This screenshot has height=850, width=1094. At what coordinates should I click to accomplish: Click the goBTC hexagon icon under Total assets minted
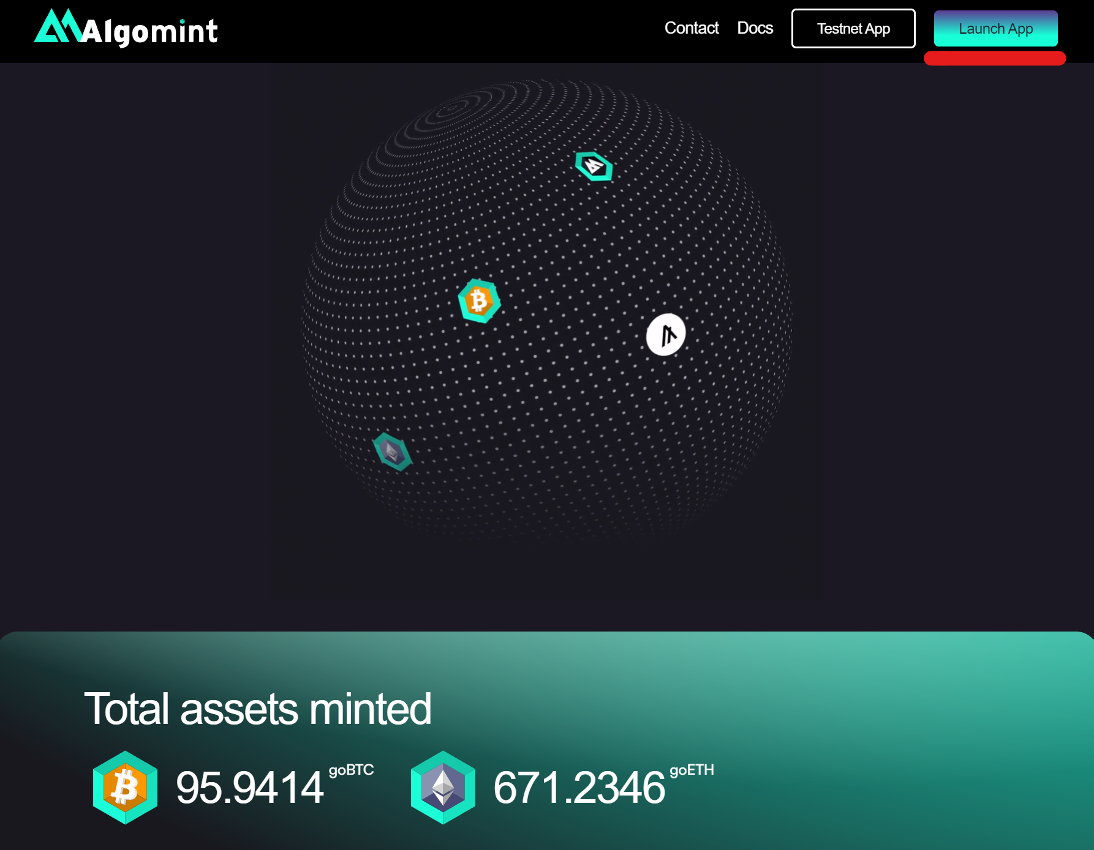click(x=125, y=788)
